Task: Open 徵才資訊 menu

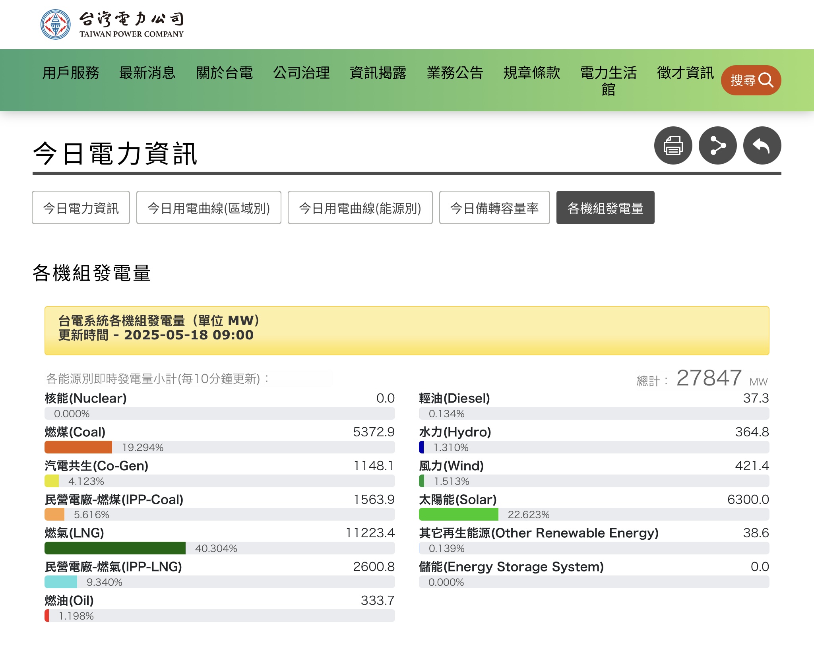Action: [x=685, y=73]
